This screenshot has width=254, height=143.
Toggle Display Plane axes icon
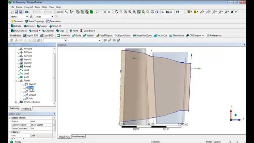pos(163,12)
